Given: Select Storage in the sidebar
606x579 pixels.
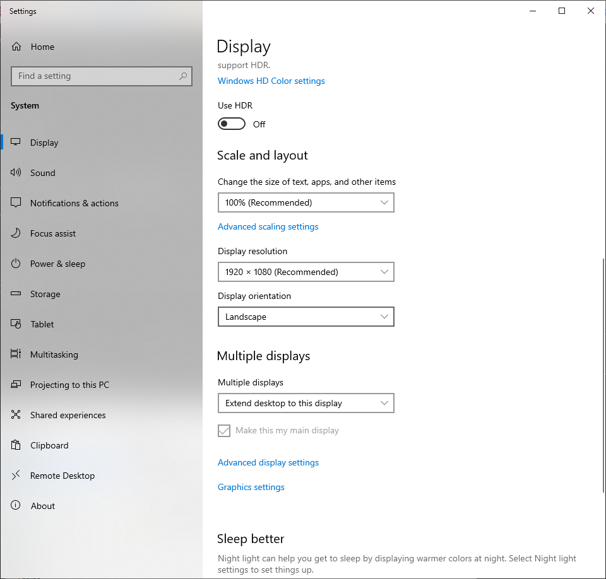Looking at the screenshot, I should [101, 294].
